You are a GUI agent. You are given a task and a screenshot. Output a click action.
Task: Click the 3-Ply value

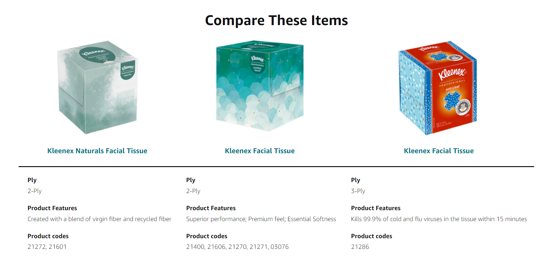coord(358,191)
